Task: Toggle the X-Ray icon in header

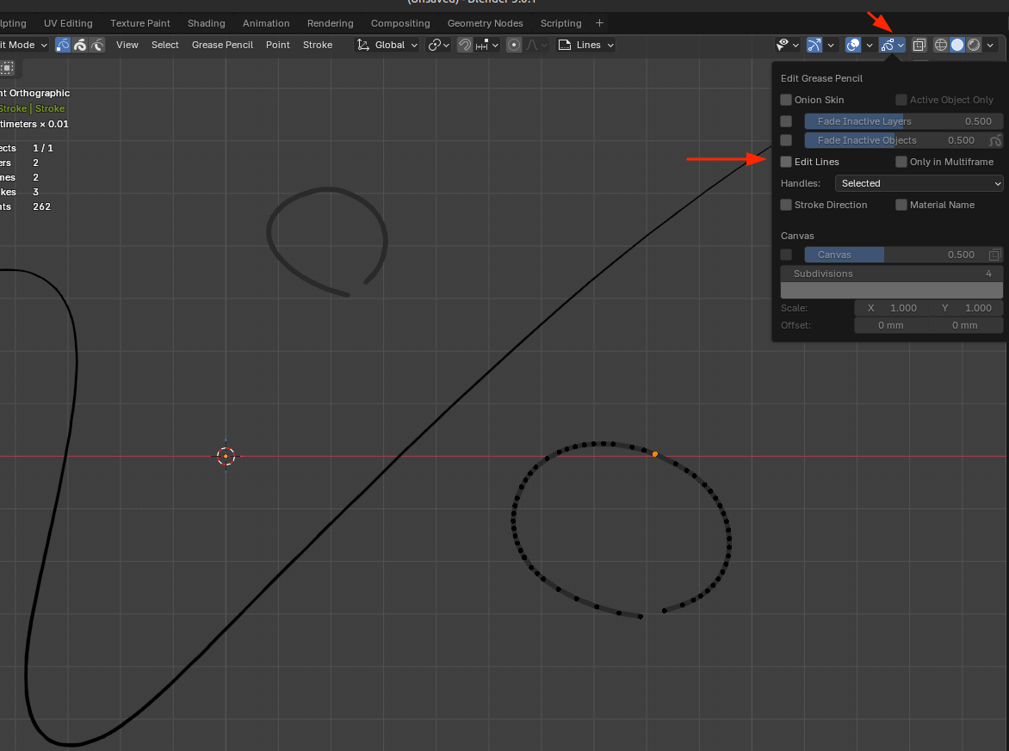Action: click(919, 45)
